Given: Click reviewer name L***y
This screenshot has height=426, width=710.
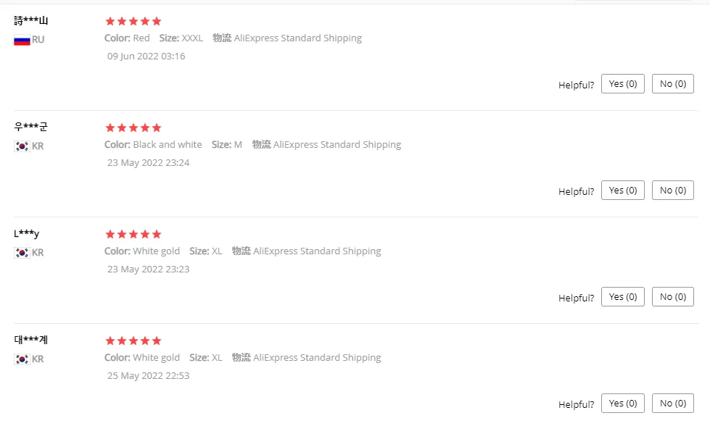Looking at the screenshot, I should [x=26, y=233].
